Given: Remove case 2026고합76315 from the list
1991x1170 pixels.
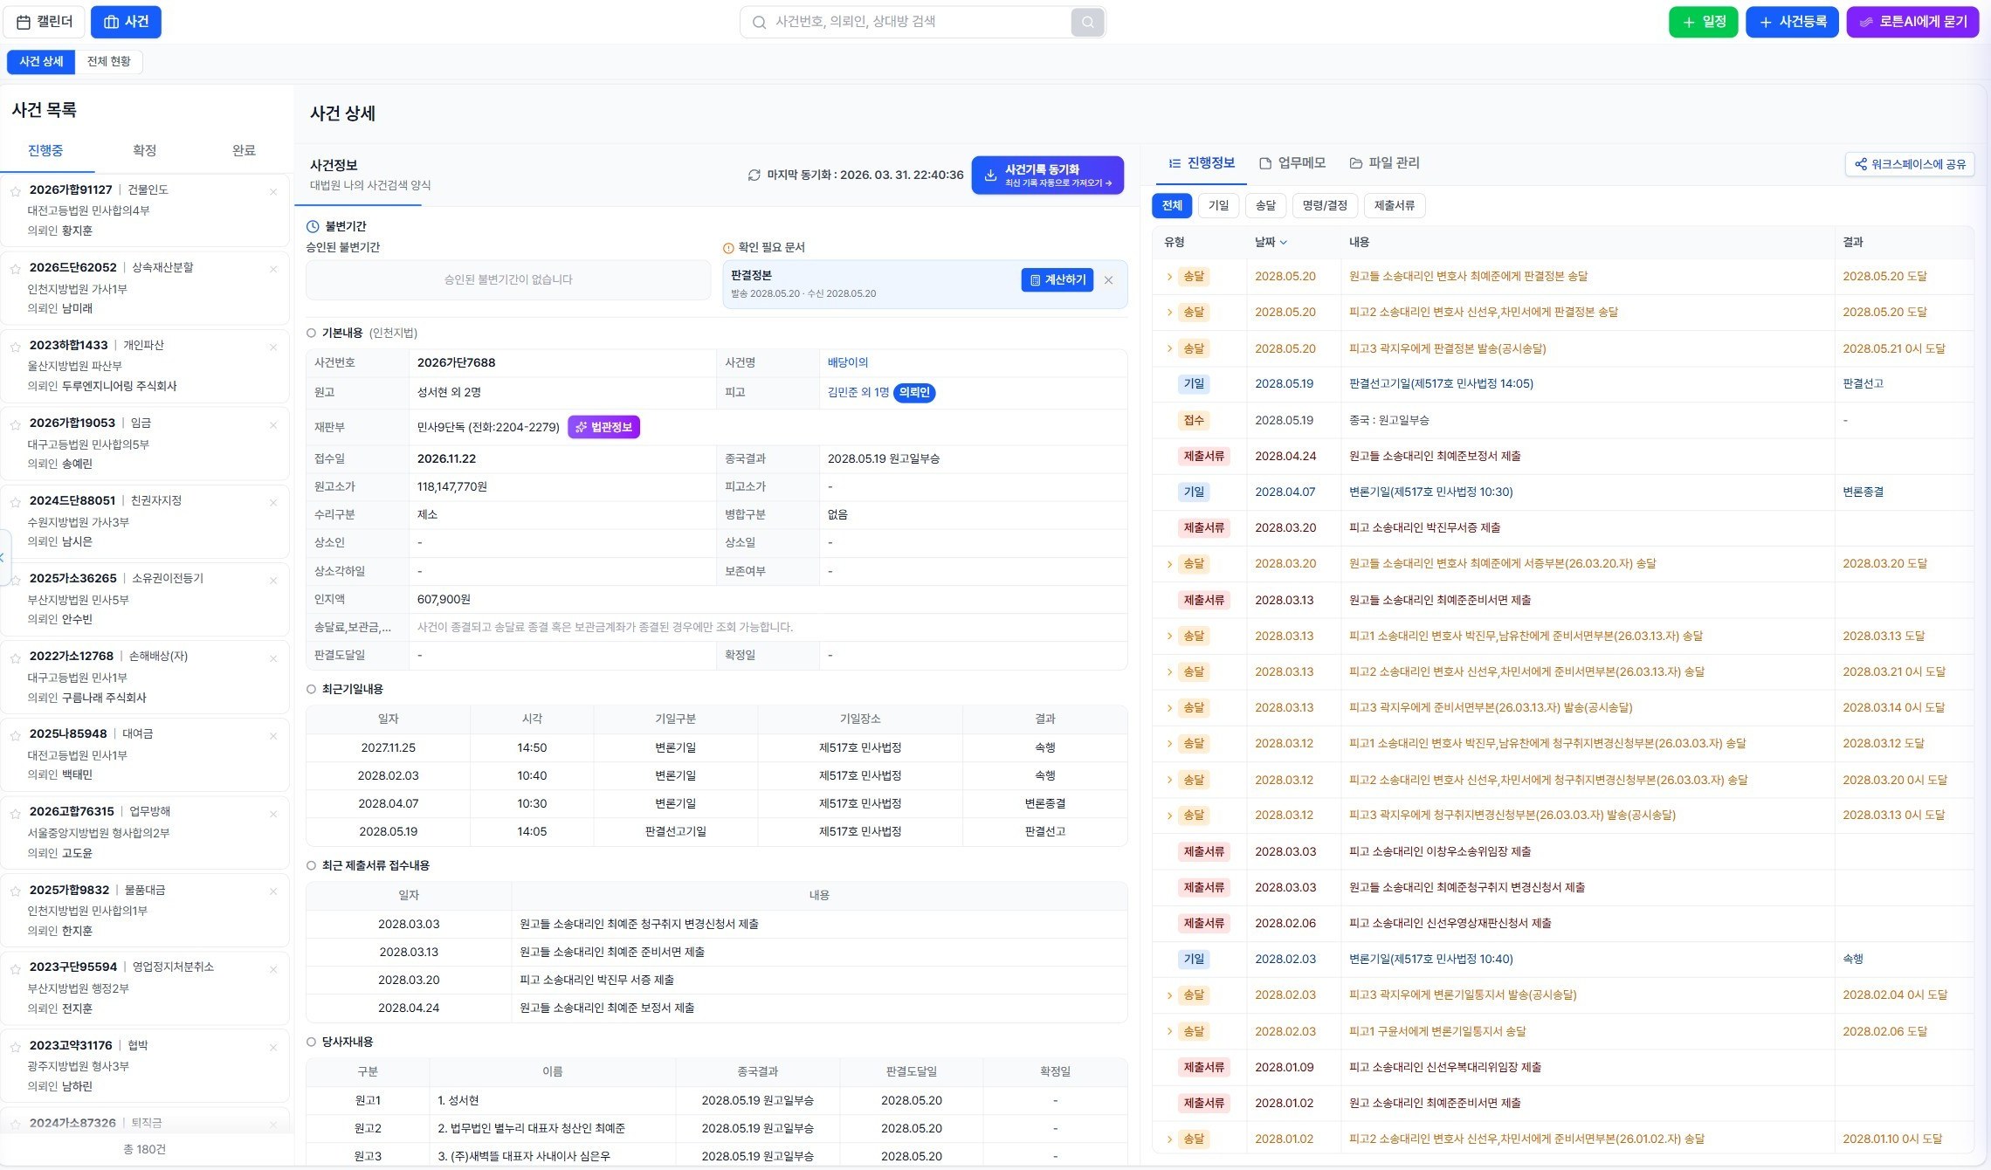Looking at the screenshot, I should click(x=273, y=813).
